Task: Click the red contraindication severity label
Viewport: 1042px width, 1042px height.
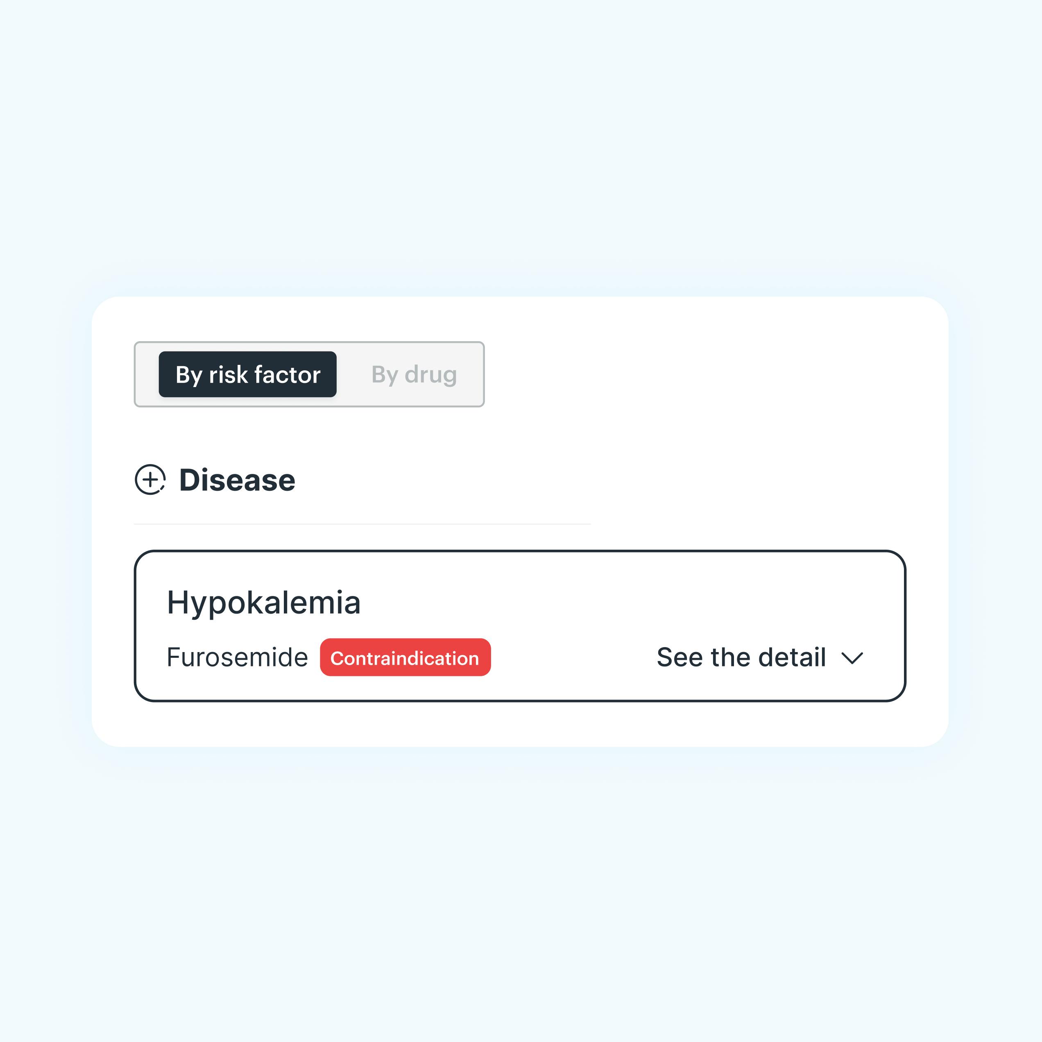Action: 405,657
